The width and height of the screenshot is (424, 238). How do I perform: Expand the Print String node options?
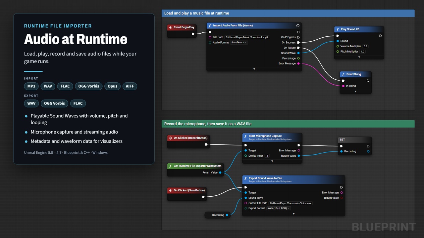pos(355,92)
